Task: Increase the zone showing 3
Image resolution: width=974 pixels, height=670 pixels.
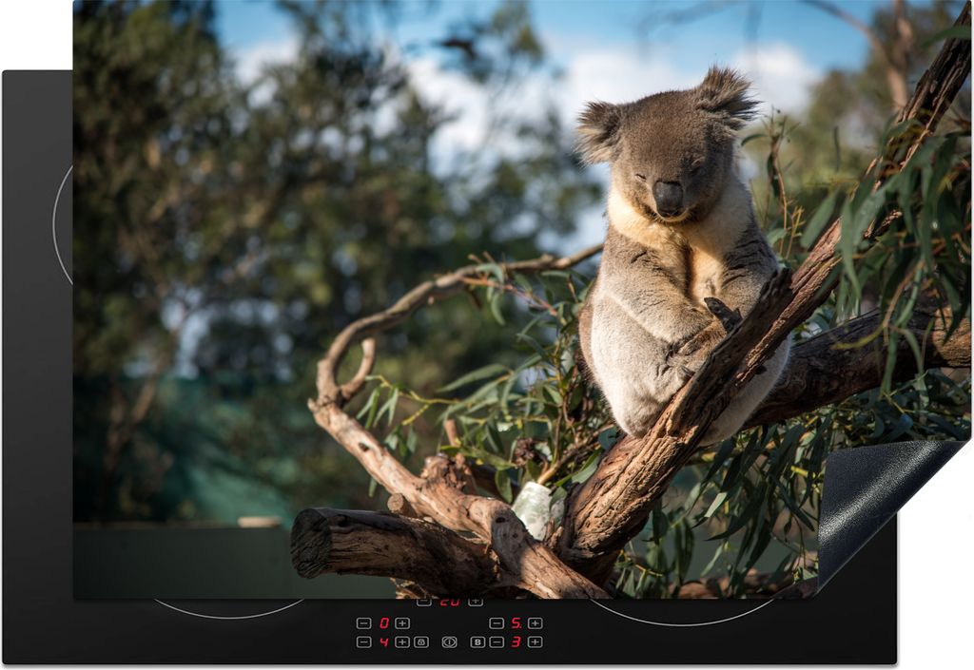Action: (x=536, y=642)
